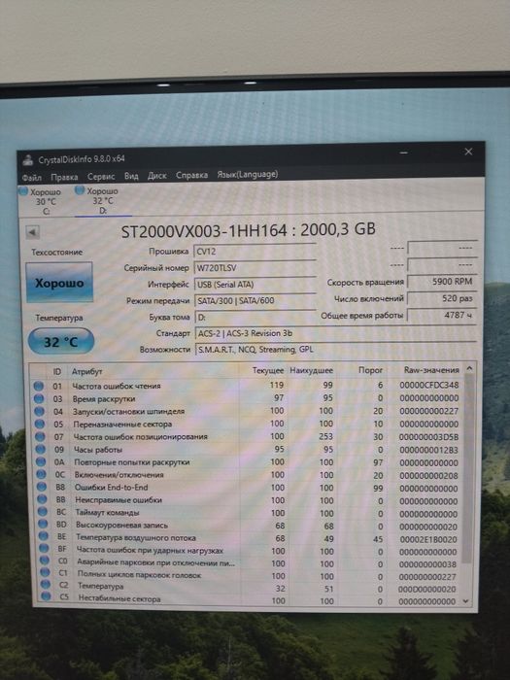Click the serial number field W720TLSV
This screenshot has width=510, height=680.
pyautogui.click(x=255, y=268)
